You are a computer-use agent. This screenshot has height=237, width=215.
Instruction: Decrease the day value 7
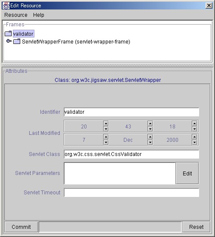click(x=106, y=142)
